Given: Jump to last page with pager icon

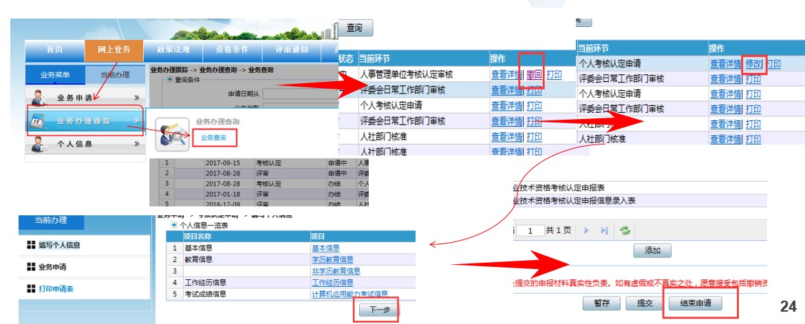Looking at the screenshot, I should (605, 230).
